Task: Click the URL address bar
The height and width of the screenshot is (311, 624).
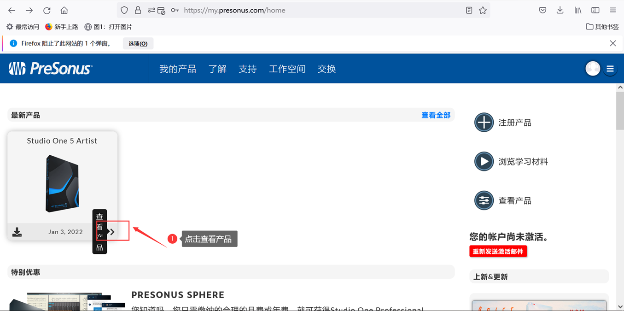Action: (318, 10)
